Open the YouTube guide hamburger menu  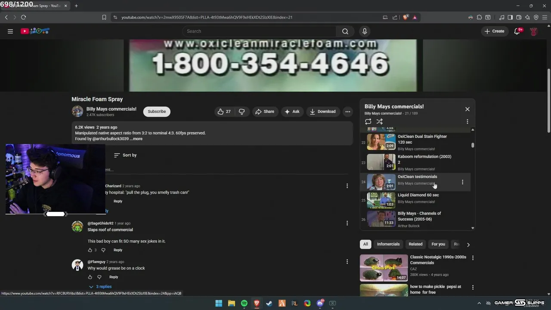point(10,31)
